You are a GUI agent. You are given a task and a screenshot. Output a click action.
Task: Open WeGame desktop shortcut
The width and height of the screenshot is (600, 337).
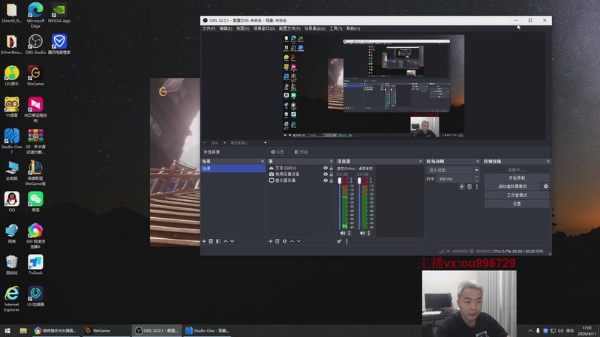[35, 76]
